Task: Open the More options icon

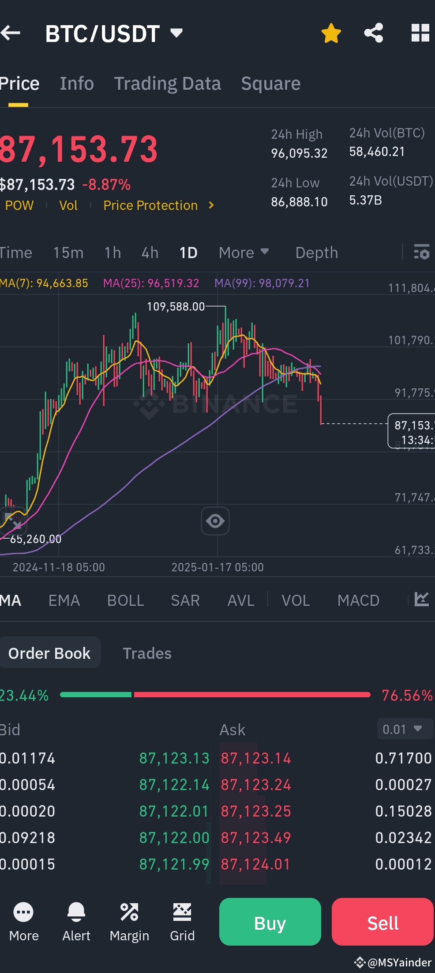Action: 24,922
